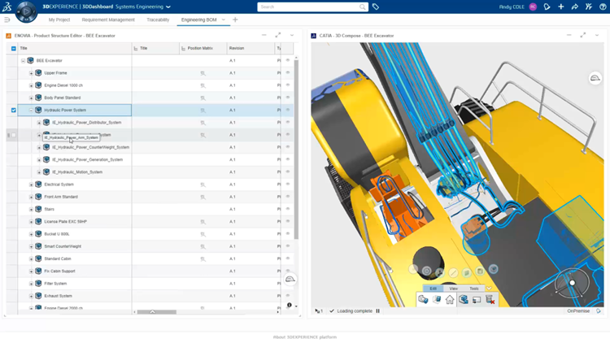Screen dimensions: 610x343
Task: Click the plus add icon in top bar
Action: click(560, 7)
